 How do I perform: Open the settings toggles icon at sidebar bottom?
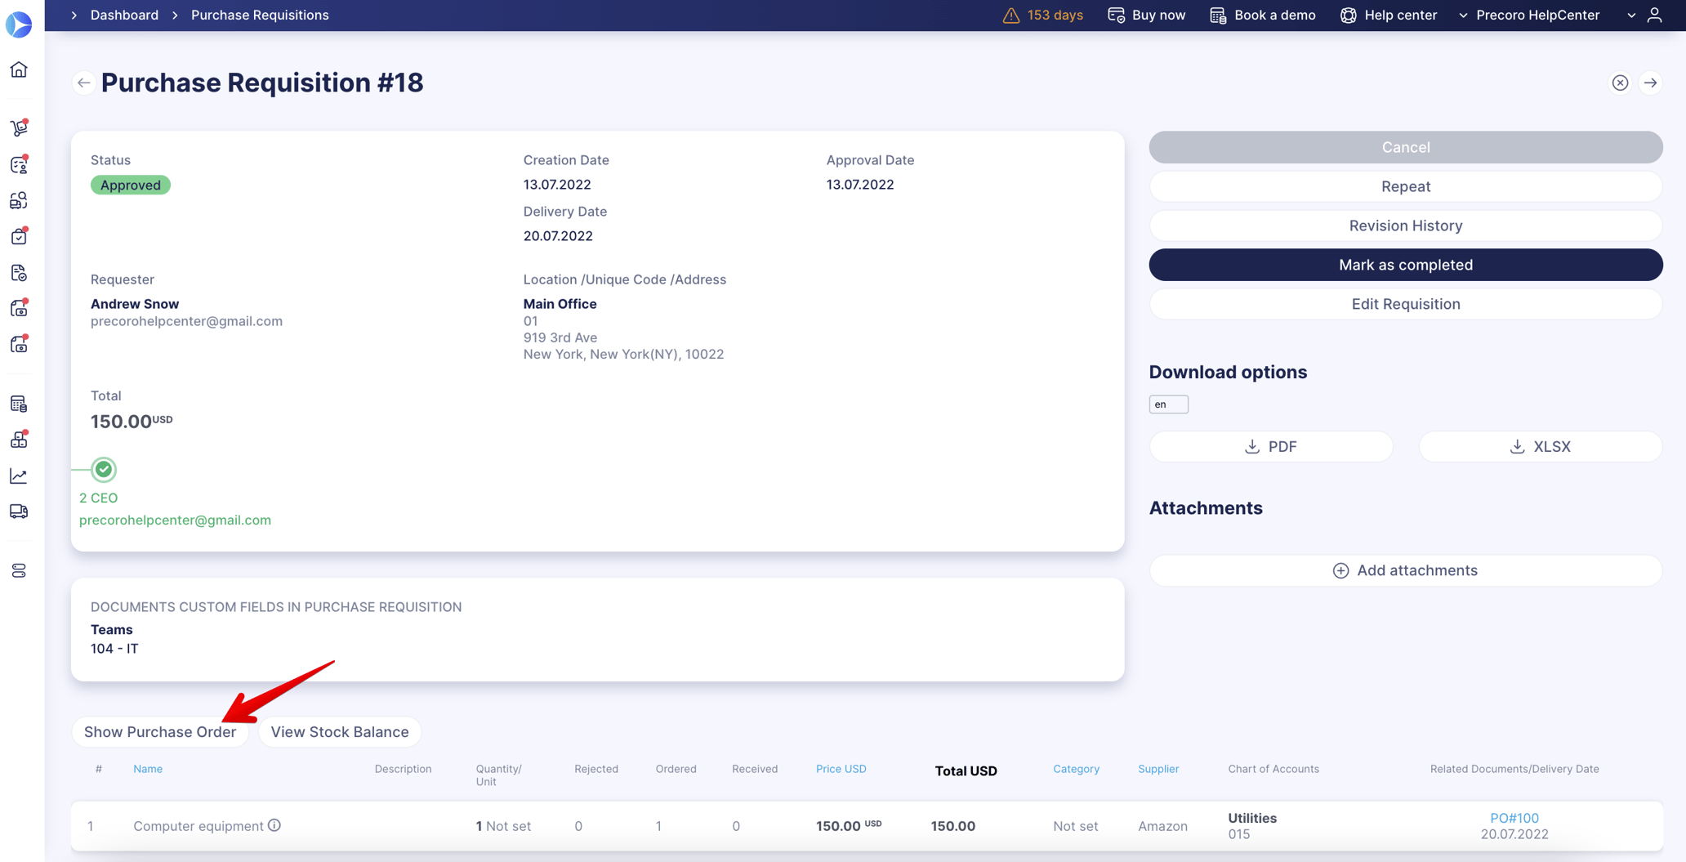pos(19,570)
